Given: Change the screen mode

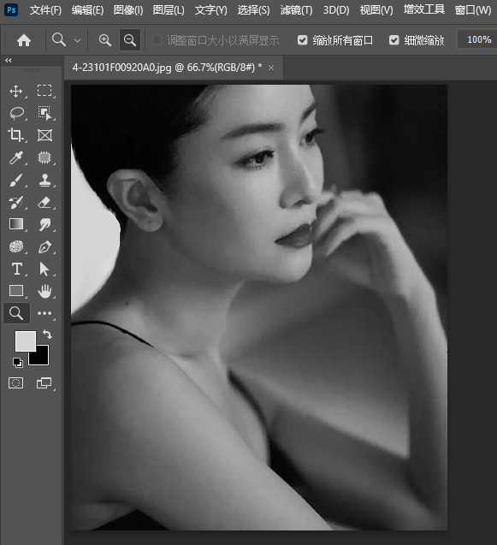Looking at the screenshot, I should (44, 383).
